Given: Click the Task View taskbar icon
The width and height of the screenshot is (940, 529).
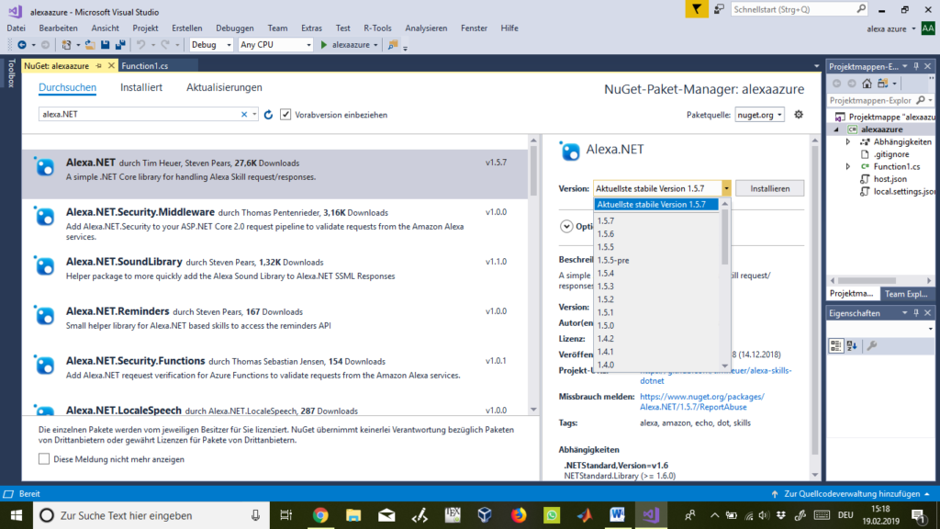Looking at the screenshot, I should 286,515.
